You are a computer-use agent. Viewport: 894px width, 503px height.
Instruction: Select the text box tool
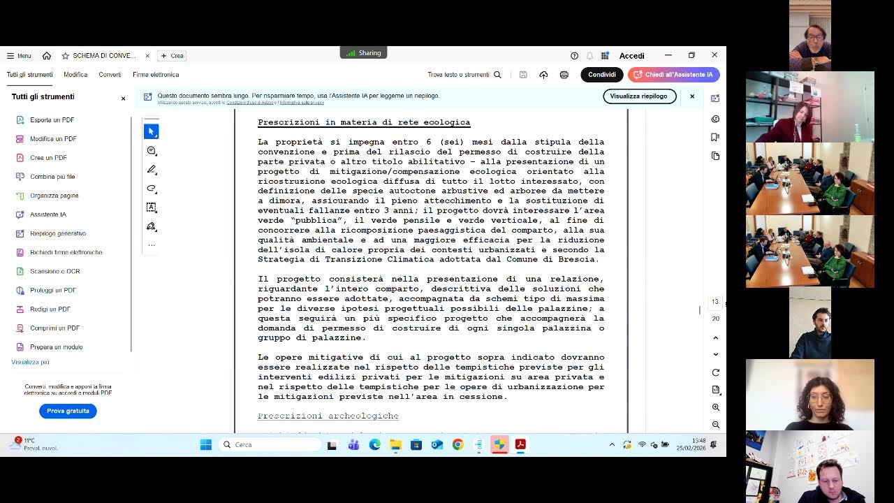(151, 207)
